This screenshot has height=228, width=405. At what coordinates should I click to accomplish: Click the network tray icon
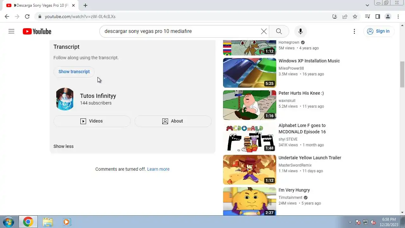click(366, 222)
